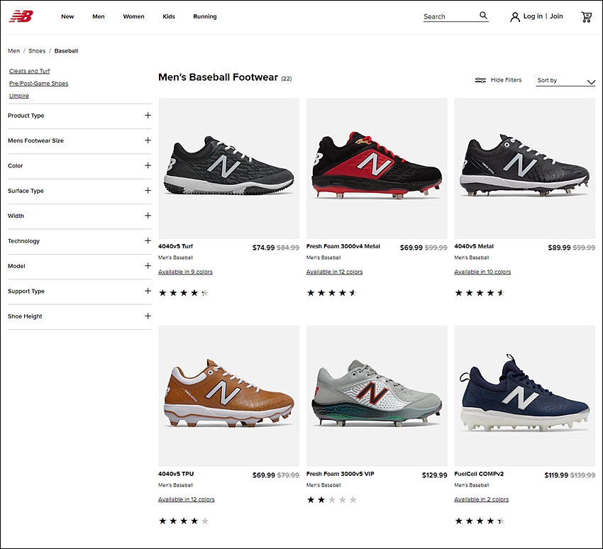Open the FuelCell COMPv2 navy shoe image

tap(525, 396)
